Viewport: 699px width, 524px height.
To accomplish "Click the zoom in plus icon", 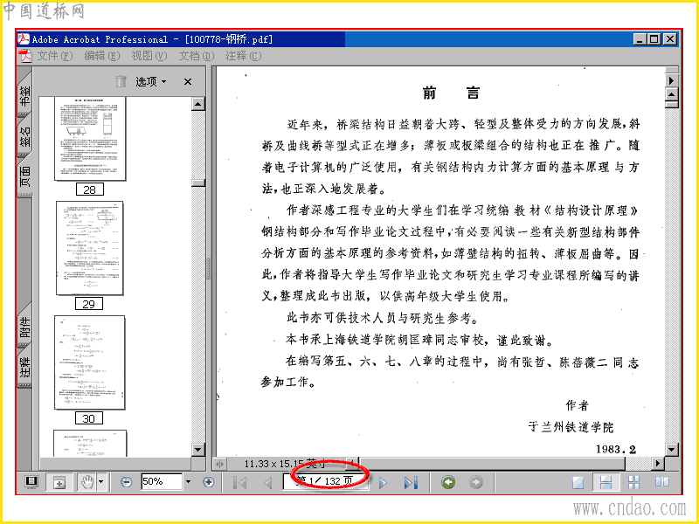I will [x=208, y=482].
